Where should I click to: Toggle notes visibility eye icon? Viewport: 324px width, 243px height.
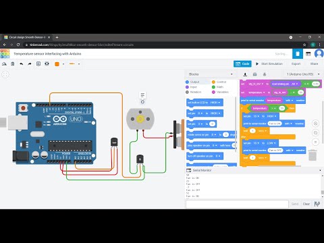[47, 64]
